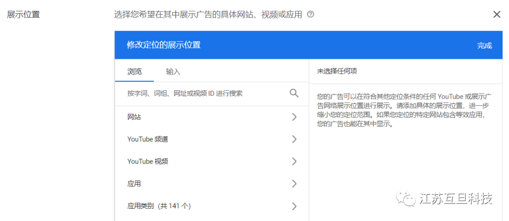
Task: Select the 网站 category label
Action: point(134,117)
